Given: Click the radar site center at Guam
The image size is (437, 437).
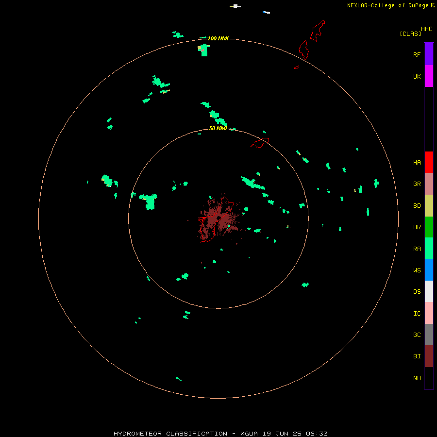Looking at the screenshot, I should click(219, 218).
